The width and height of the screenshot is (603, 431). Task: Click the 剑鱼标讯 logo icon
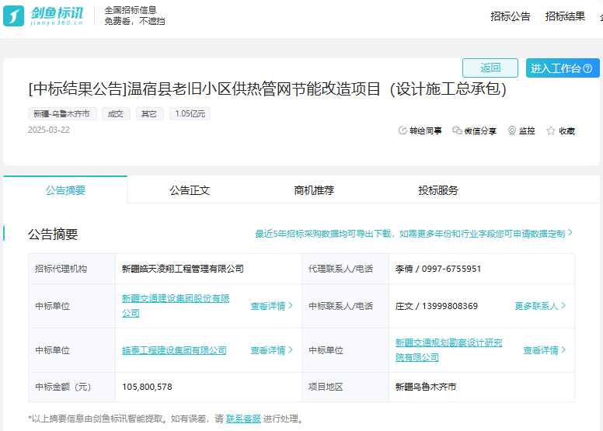pos(14,16)
